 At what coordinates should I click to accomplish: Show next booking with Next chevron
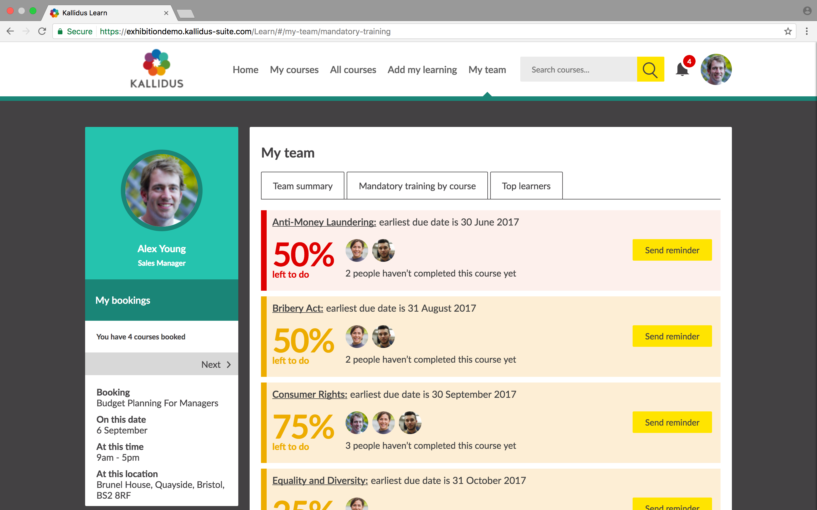click(x=216, y=364)
